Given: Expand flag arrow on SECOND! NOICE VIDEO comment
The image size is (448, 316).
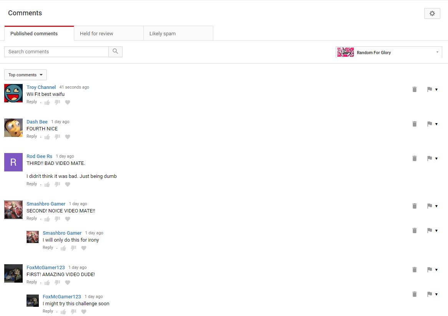Looking at the screenshot, I should click(436, 206).
